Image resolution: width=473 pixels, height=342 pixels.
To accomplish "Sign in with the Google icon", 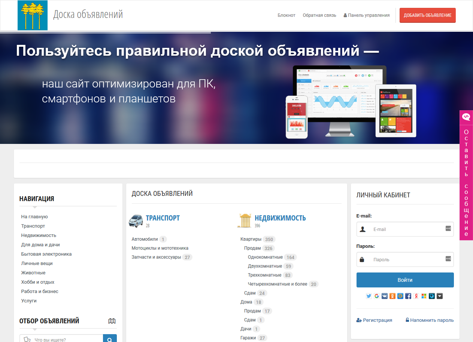I will (377, 296).
